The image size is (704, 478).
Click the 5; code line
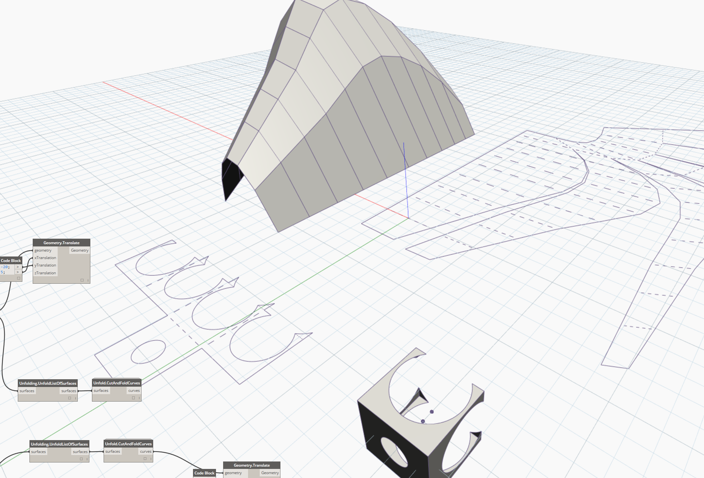coord(3,272)
